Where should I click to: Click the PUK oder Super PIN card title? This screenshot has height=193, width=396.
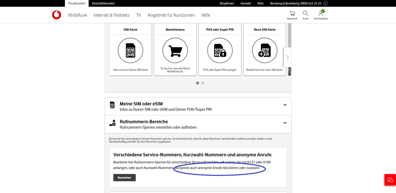(220, 30)
